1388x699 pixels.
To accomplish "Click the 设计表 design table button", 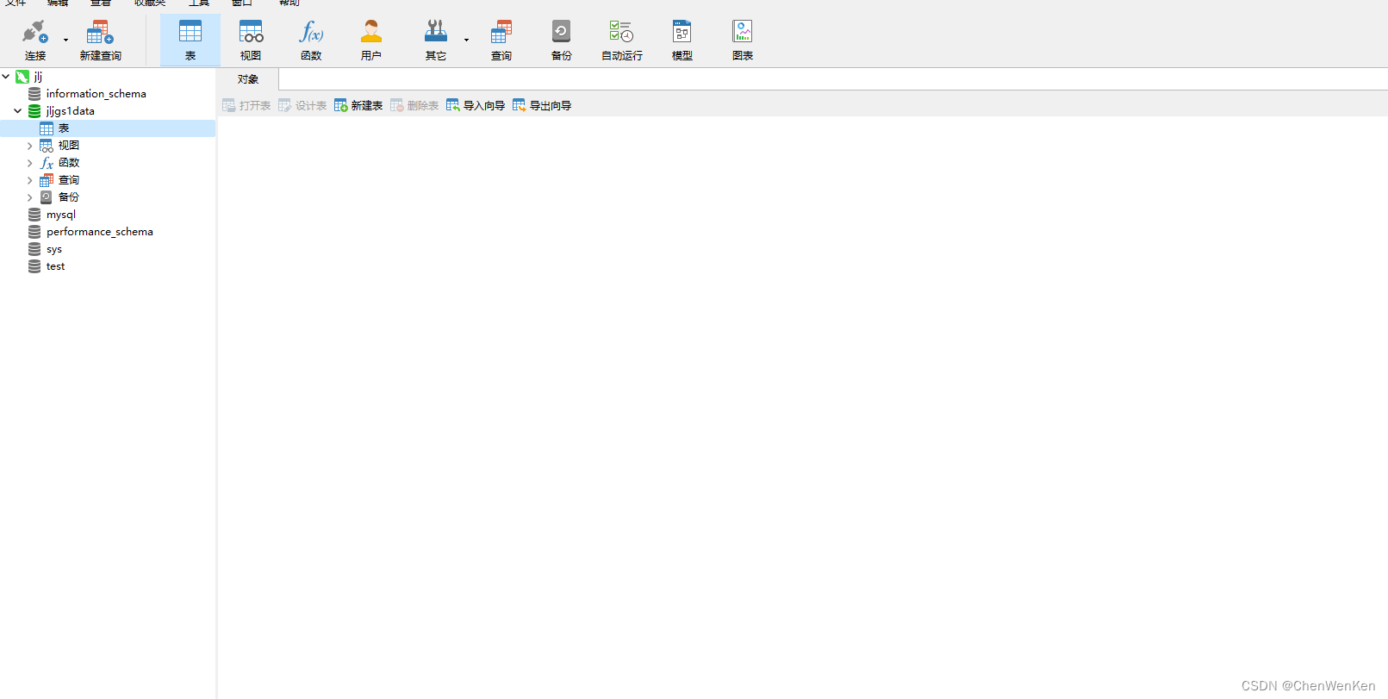I will coord(302,105).
